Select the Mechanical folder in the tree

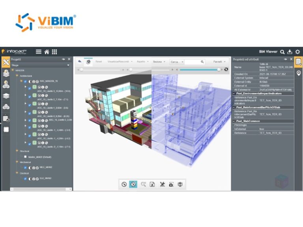(x=25, y=162)
